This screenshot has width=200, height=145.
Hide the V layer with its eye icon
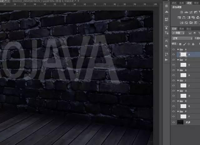pos(173,65)
